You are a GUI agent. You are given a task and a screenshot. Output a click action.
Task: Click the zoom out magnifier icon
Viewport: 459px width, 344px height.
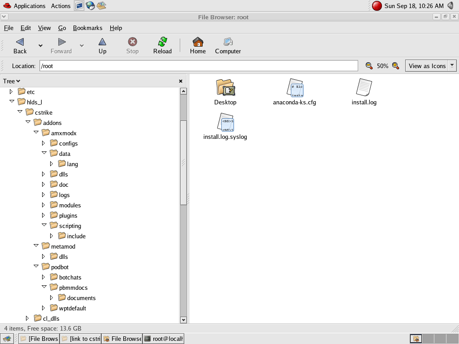pos(369,66)
